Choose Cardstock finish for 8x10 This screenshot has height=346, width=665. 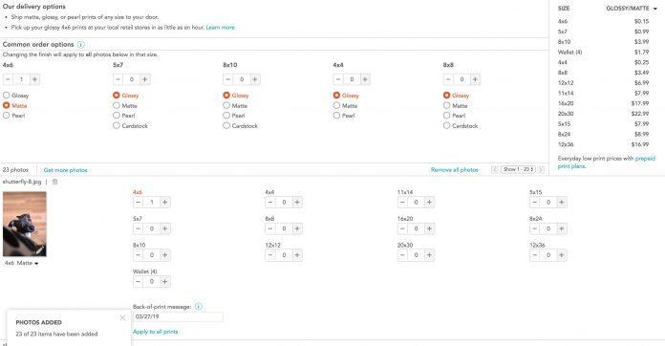pos(226,125)
